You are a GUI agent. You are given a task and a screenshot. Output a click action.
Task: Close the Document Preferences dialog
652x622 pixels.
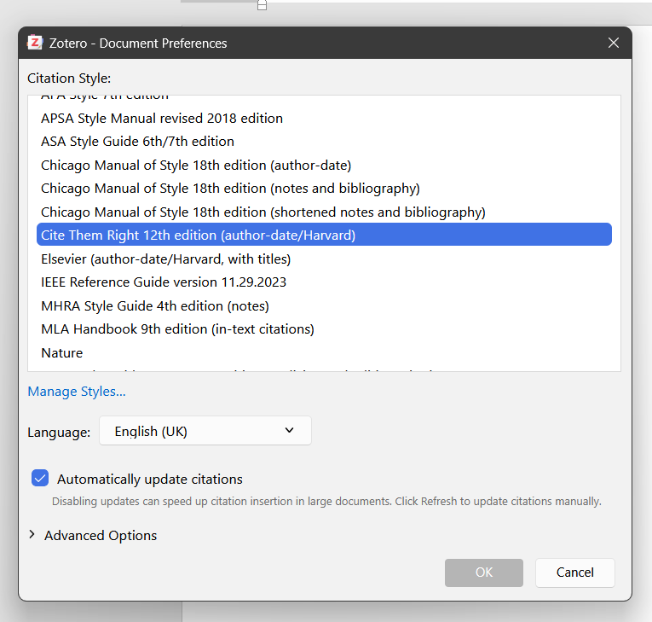click(614, 43)
